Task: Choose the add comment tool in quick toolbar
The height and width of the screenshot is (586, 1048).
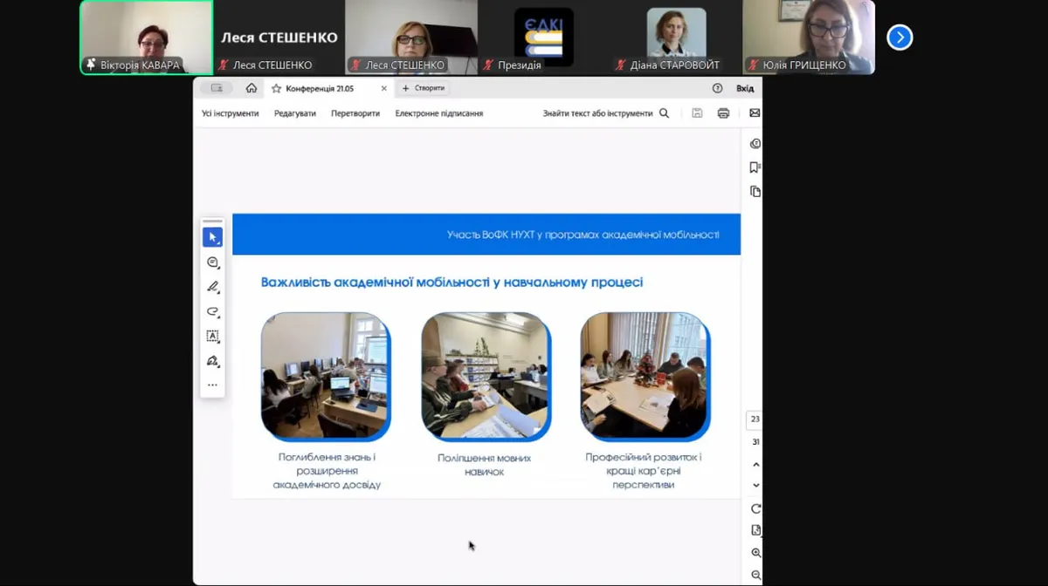Action: (x=213, y=262)
